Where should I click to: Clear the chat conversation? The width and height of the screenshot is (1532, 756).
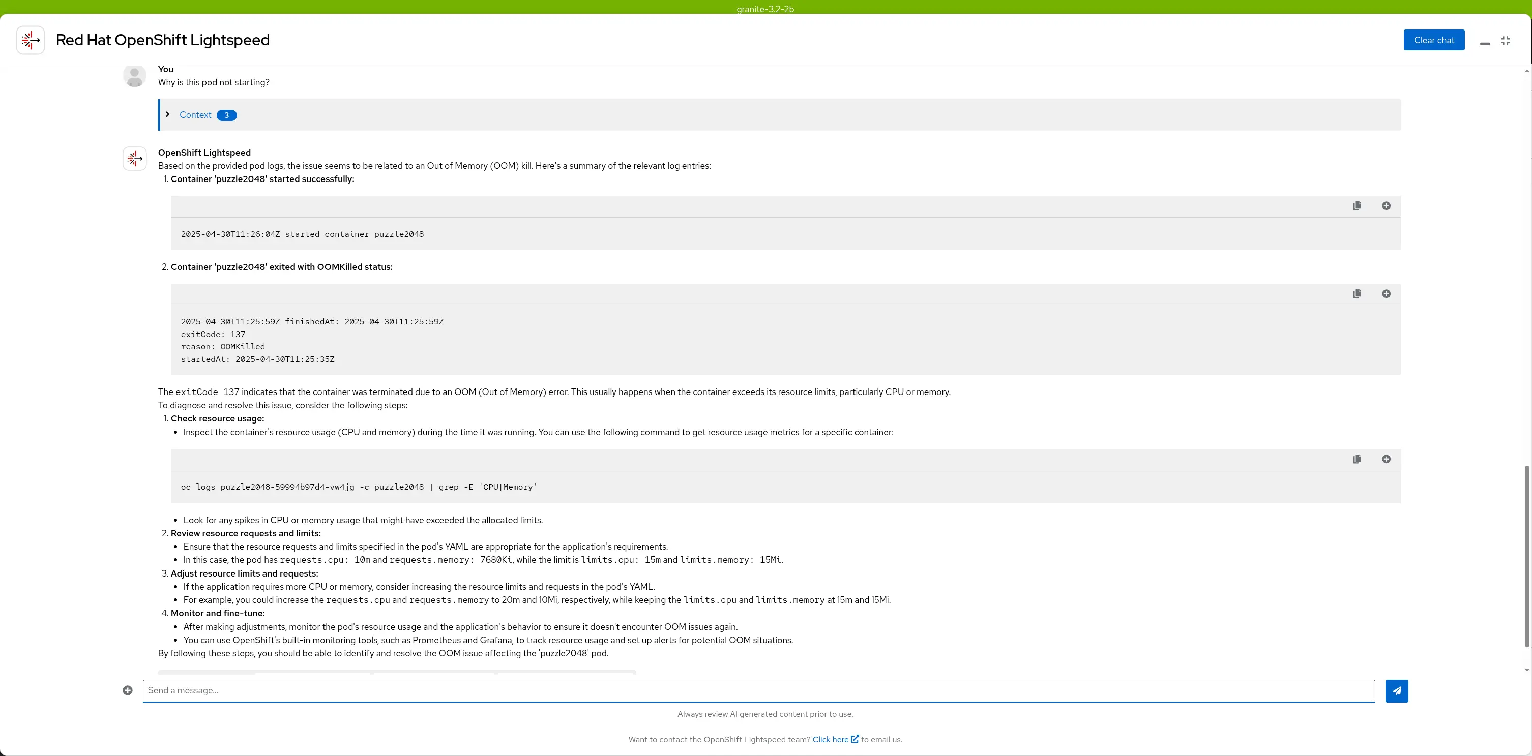click(1434, 40)
